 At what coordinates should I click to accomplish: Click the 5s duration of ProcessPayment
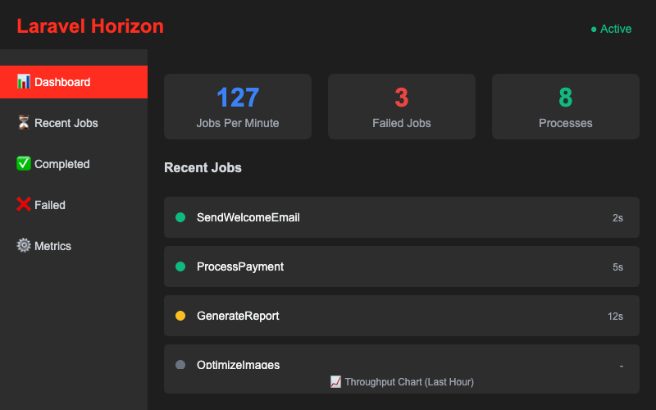click(617, 267)
